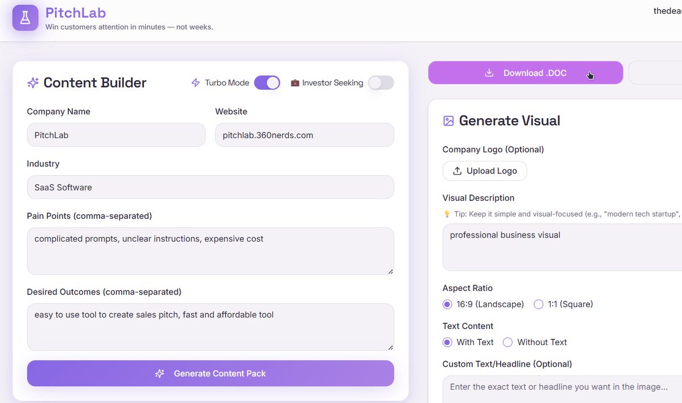
Task: Click the Upload Logo button
Action: pos(485,171)
